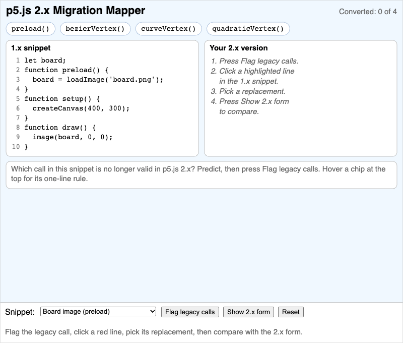
Task: Click '3. Pick a replacement.' instruction
Action: point(248,91)
